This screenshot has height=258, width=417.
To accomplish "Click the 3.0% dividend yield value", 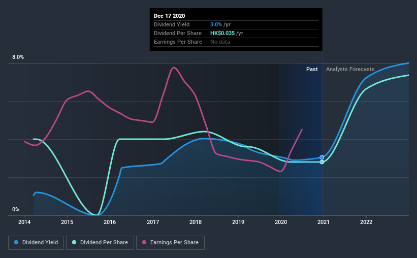I will click(216, 24).
